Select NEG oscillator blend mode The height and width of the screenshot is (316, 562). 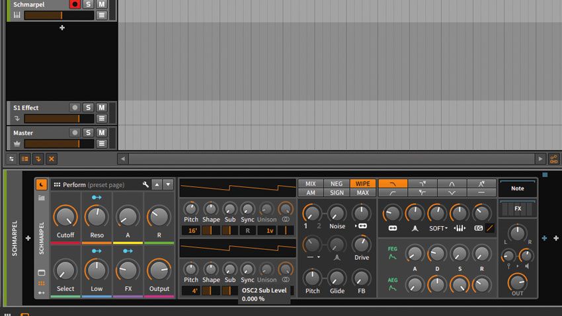click(x=336, y=183)
